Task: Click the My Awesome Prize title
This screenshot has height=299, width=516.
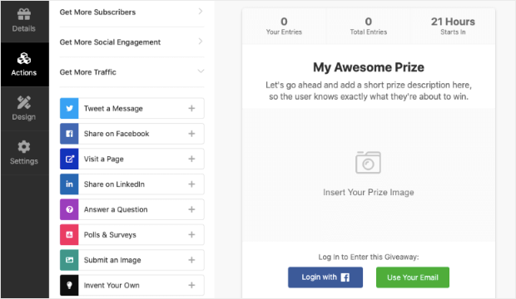Action: tap(368, 67)
